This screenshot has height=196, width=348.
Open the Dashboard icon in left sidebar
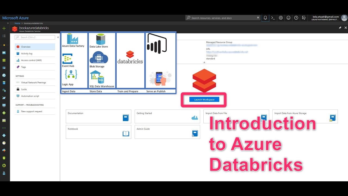point(4,53)
